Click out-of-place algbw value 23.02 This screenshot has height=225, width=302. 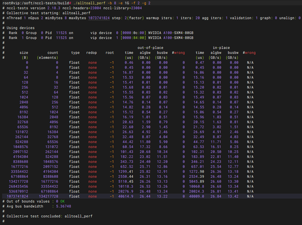coord(145,157)
